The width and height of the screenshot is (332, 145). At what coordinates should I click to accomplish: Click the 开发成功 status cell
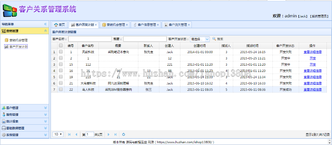(x=286, y=90)
